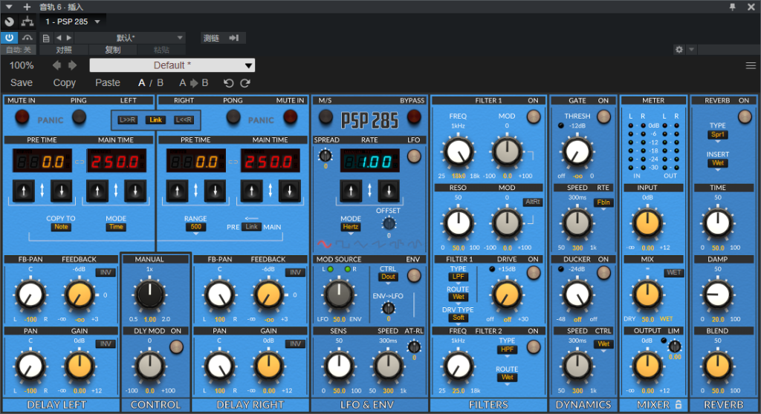761x414 pixels.
Task: Click the redo arrow icon
Action: coord(245,83)
